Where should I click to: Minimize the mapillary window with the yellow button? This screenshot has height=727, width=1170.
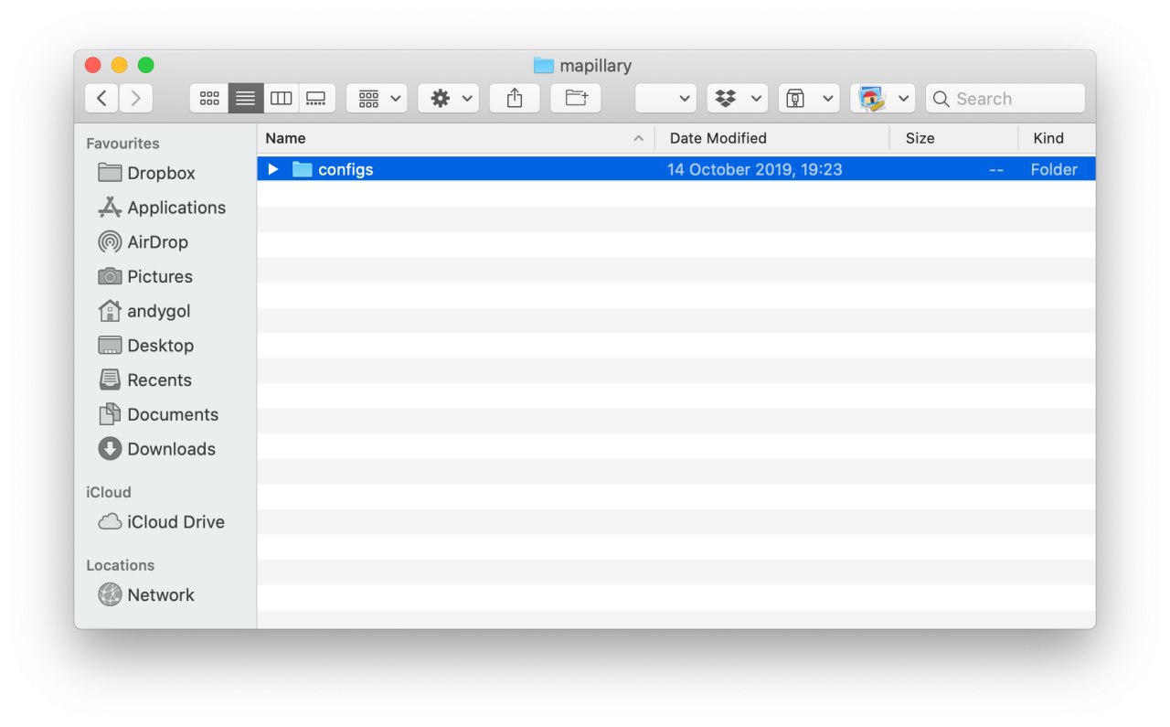click(x=120, y=65)
